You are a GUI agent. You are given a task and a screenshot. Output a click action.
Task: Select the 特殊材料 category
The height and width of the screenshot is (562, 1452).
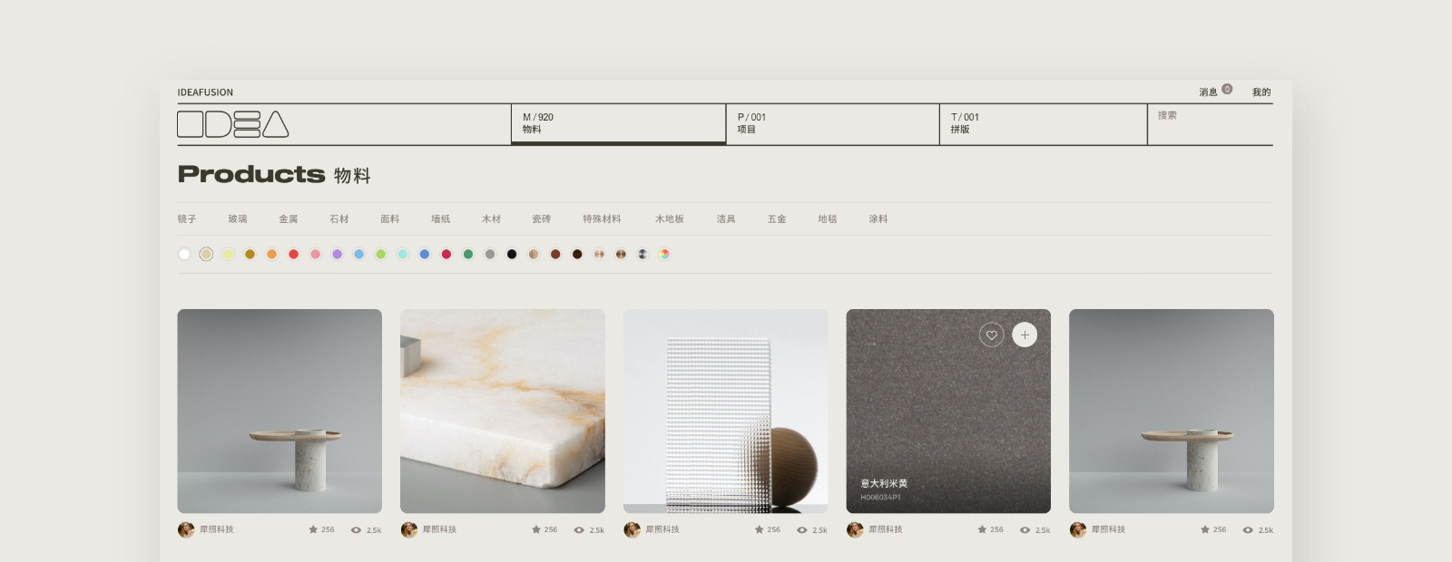(602, 219)
